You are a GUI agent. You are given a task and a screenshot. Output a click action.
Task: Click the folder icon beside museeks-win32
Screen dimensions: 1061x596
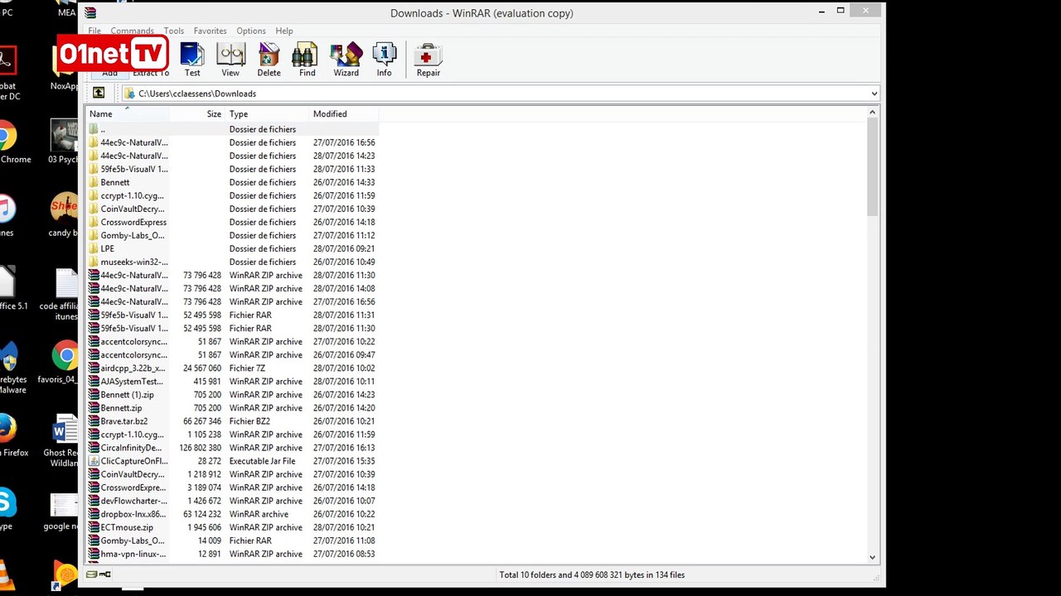94,262
